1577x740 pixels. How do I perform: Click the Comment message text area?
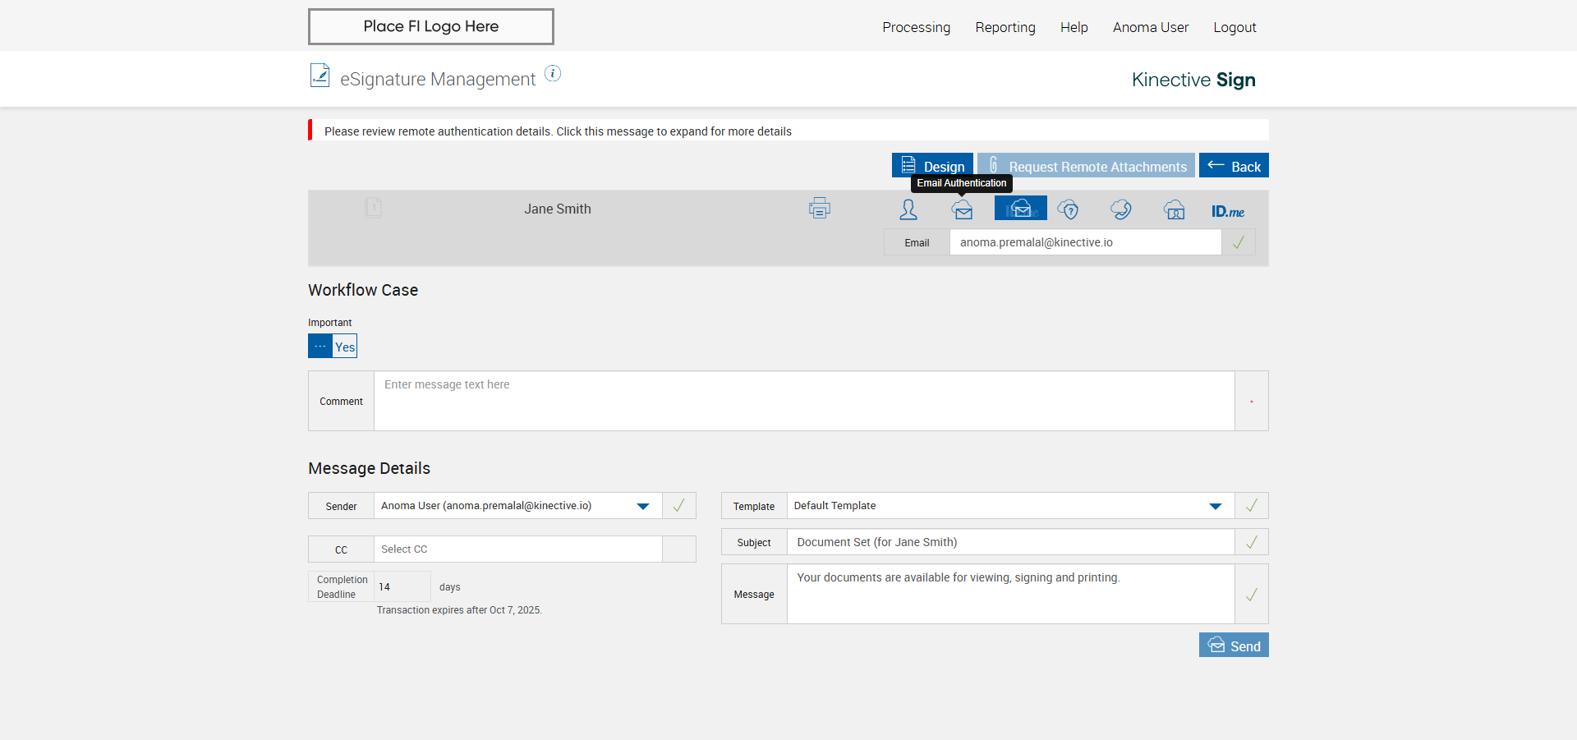click(x=803, y=401)
